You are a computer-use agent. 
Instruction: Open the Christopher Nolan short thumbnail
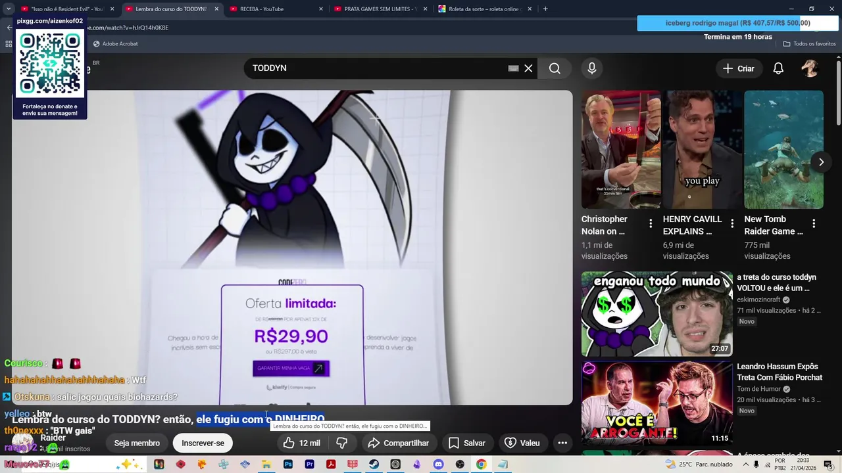621,150
